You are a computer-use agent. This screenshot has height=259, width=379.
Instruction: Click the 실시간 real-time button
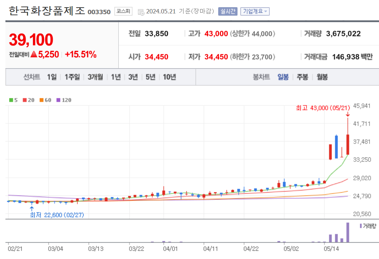point(228,11)
